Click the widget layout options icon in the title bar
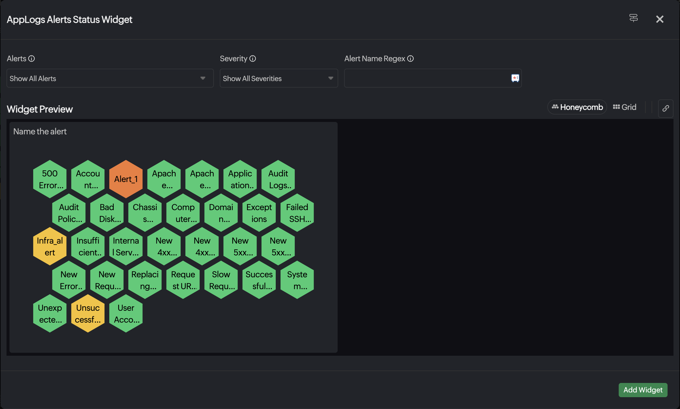Image resolution: width=680 pixels, height=409 pixels. 634,18
